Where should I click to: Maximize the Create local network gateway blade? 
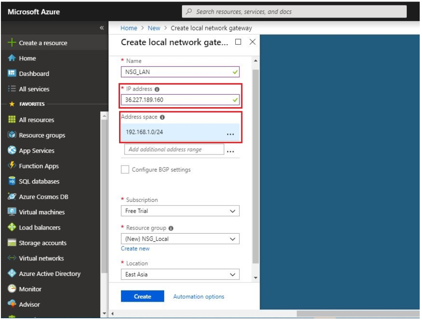coord(238,42)
